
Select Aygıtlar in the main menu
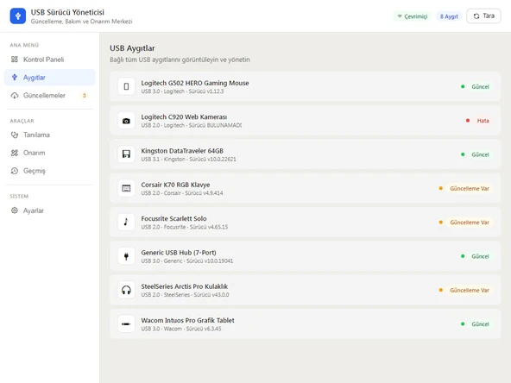(49, 77)
